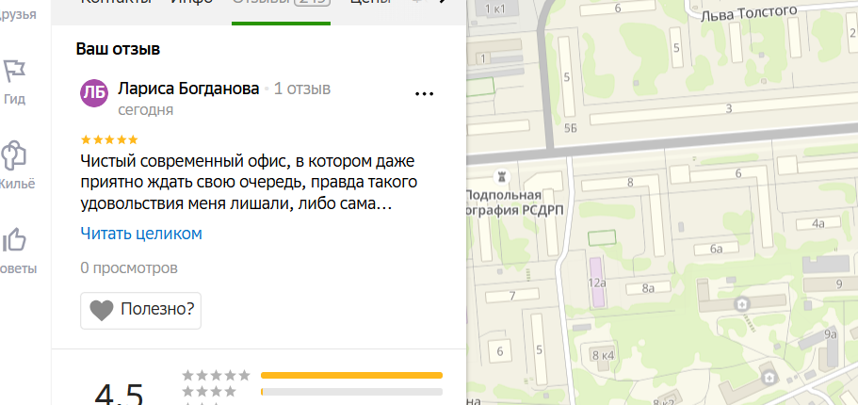Click the 4,5 overall rating number

(x=119, y=394)
